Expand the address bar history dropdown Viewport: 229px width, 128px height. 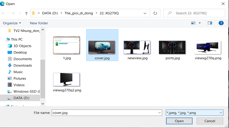145,13
